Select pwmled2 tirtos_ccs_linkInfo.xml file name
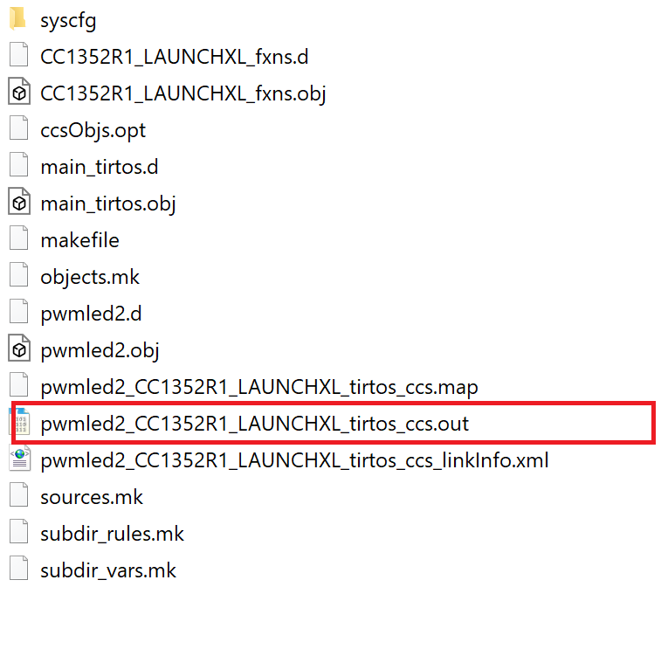The image size is (661, 649). pos(294,460)
